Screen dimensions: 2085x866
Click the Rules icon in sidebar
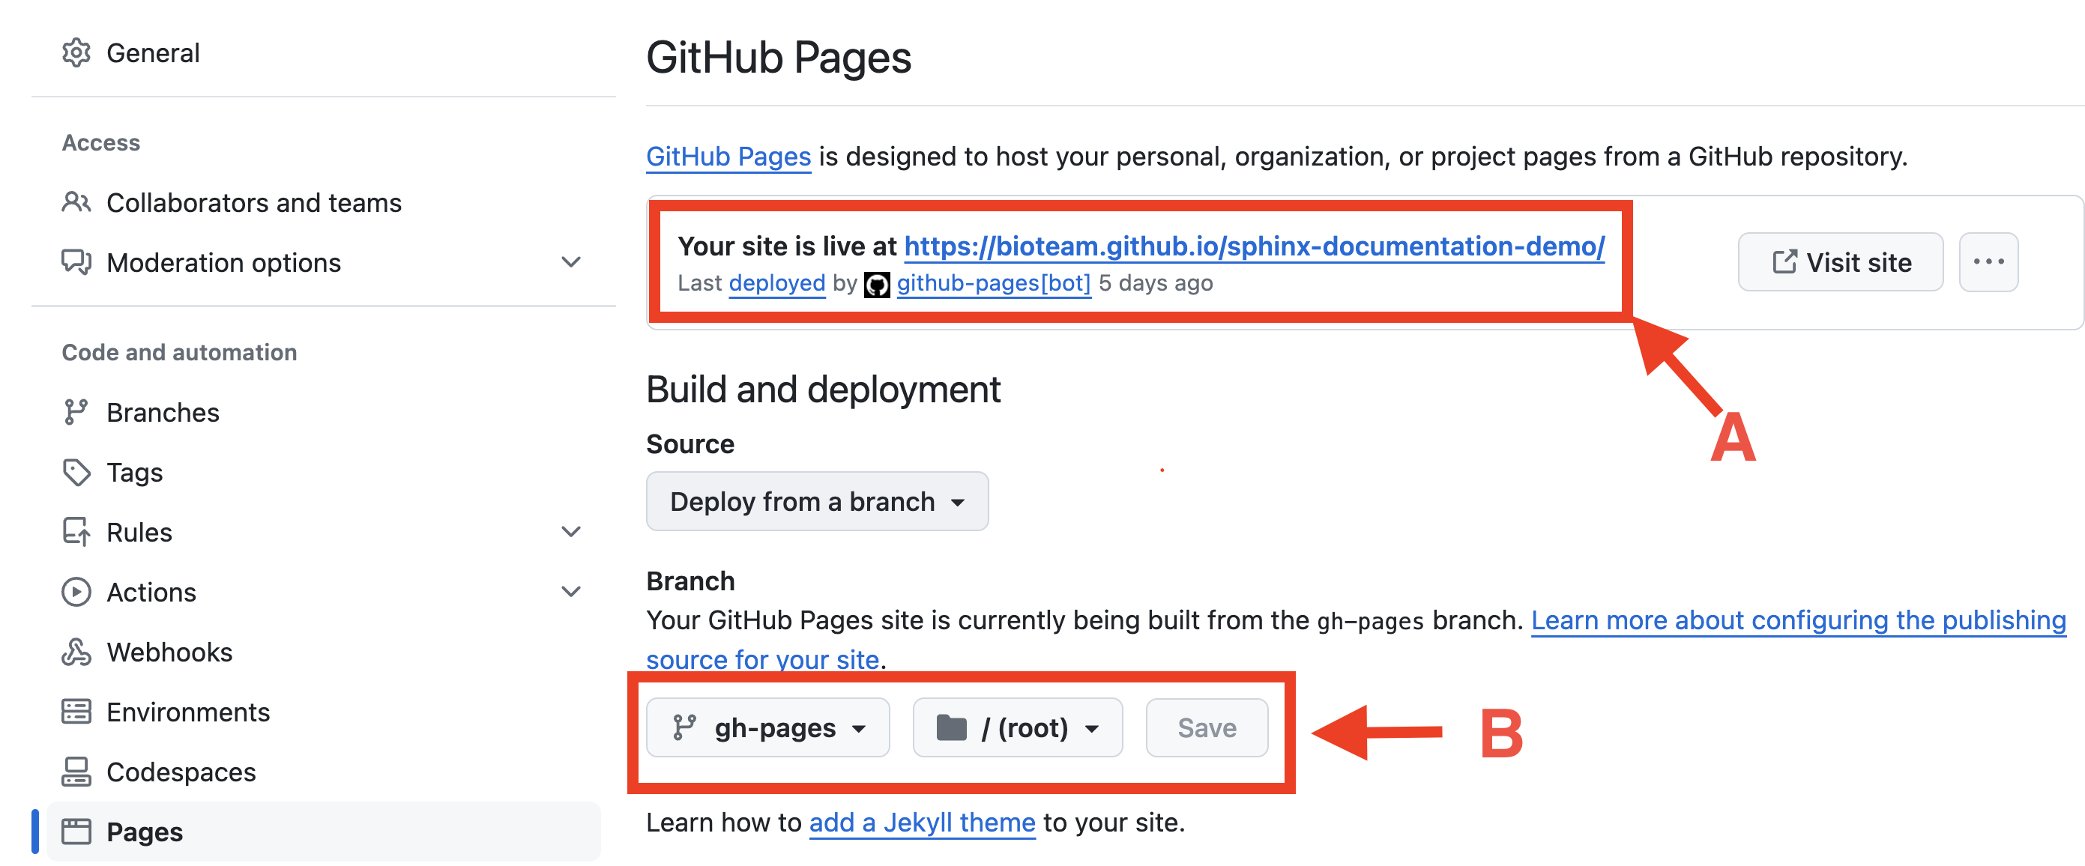coord(76,532)
